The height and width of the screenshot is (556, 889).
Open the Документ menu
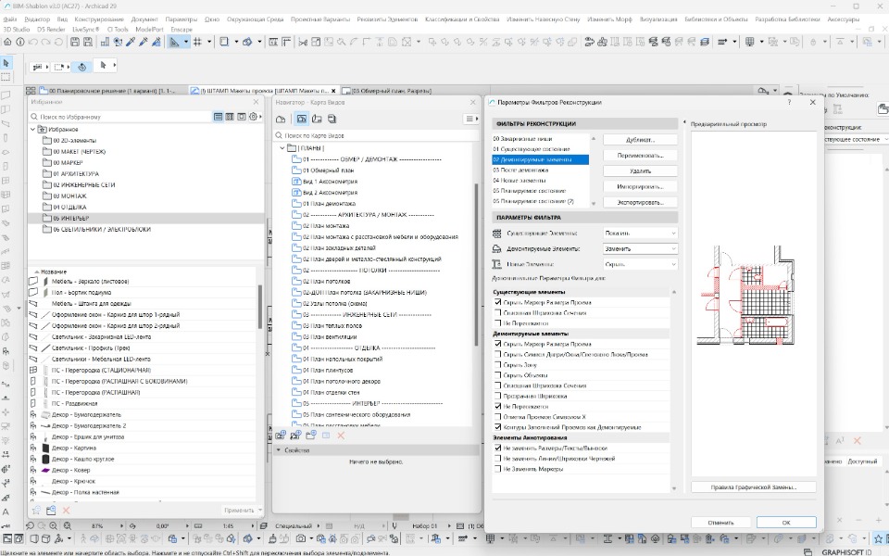tap(144, 19)
